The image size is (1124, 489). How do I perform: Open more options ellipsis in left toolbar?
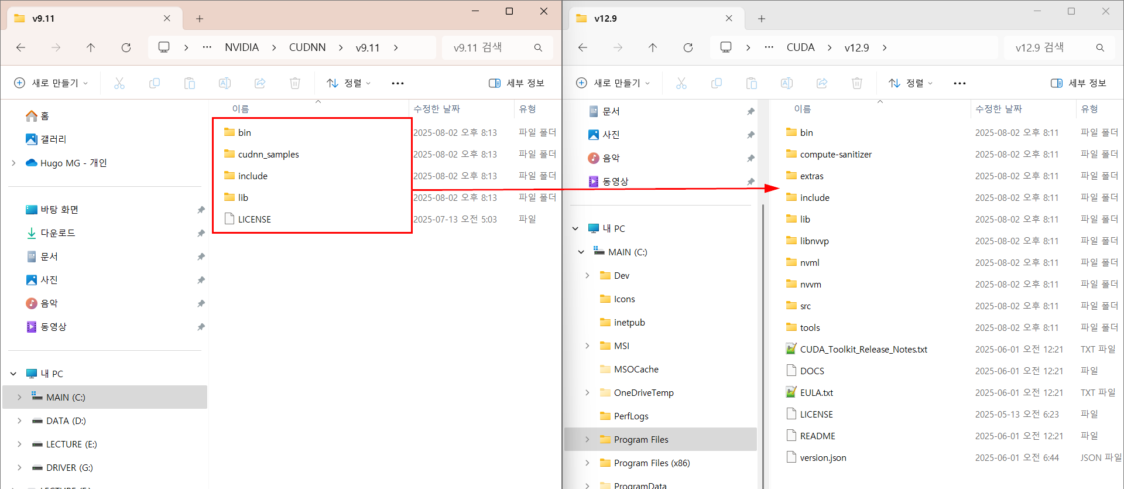coord(398,83)
